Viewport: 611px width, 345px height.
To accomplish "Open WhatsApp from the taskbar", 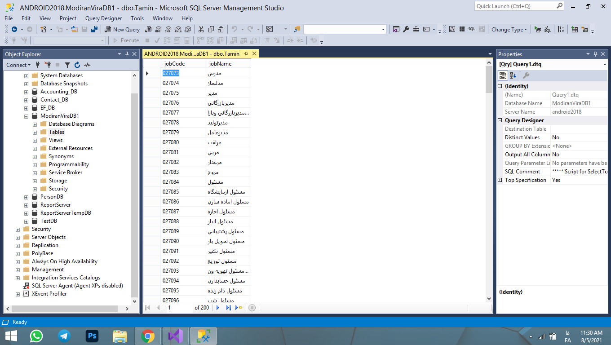I will (36, 336).
